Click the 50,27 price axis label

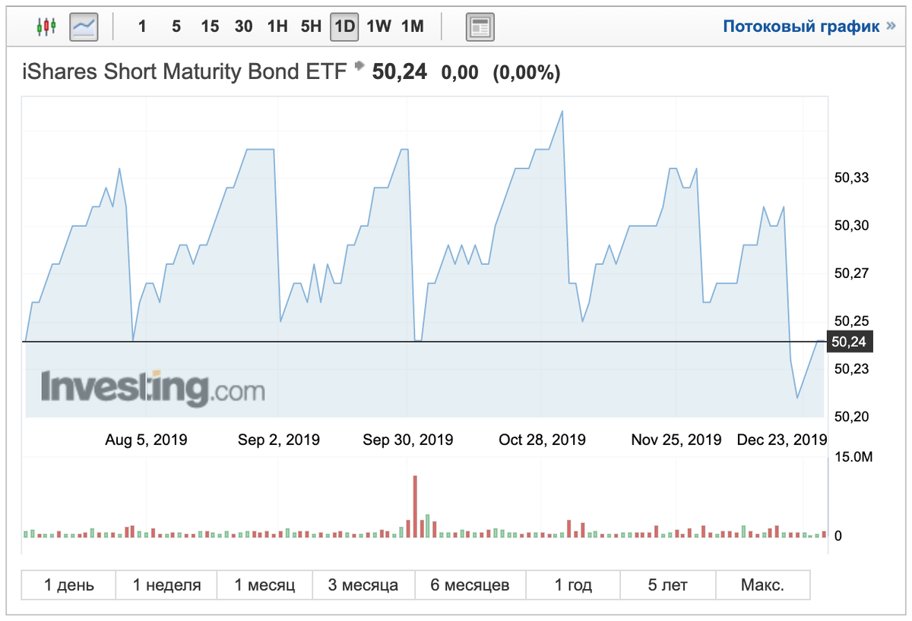(x=851, y=273)
